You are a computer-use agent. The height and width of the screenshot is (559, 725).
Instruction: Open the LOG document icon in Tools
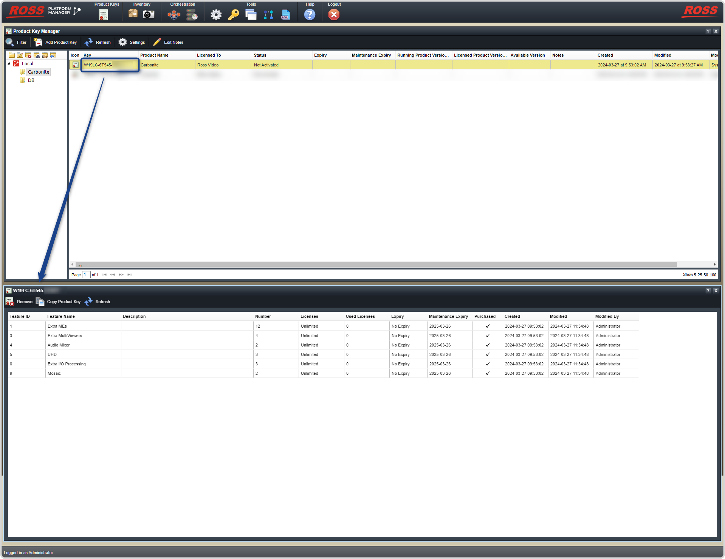tap(286, 15)
